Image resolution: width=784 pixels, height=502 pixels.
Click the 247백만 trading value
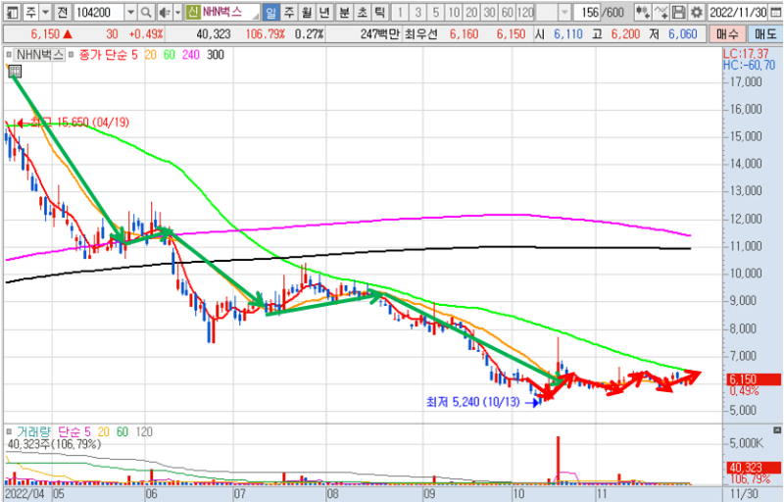click(x=379, y=34)
